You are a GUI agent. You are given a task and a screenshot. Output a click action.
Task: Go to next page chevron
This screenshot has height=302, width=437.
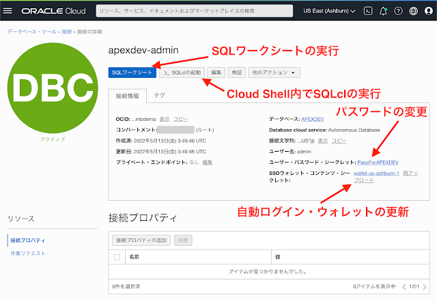click(425, 287)
